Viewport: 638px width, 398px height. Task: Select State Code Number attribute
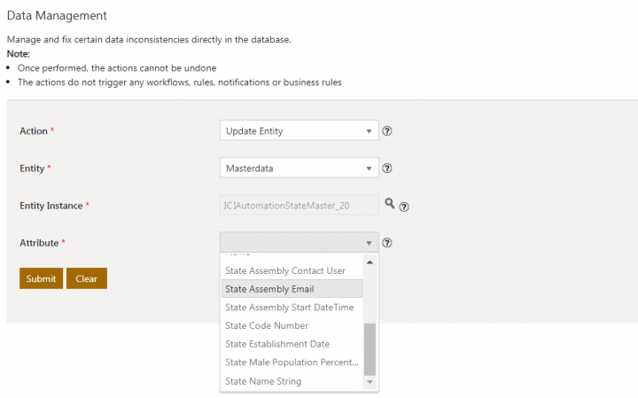(x=267, y=326)
